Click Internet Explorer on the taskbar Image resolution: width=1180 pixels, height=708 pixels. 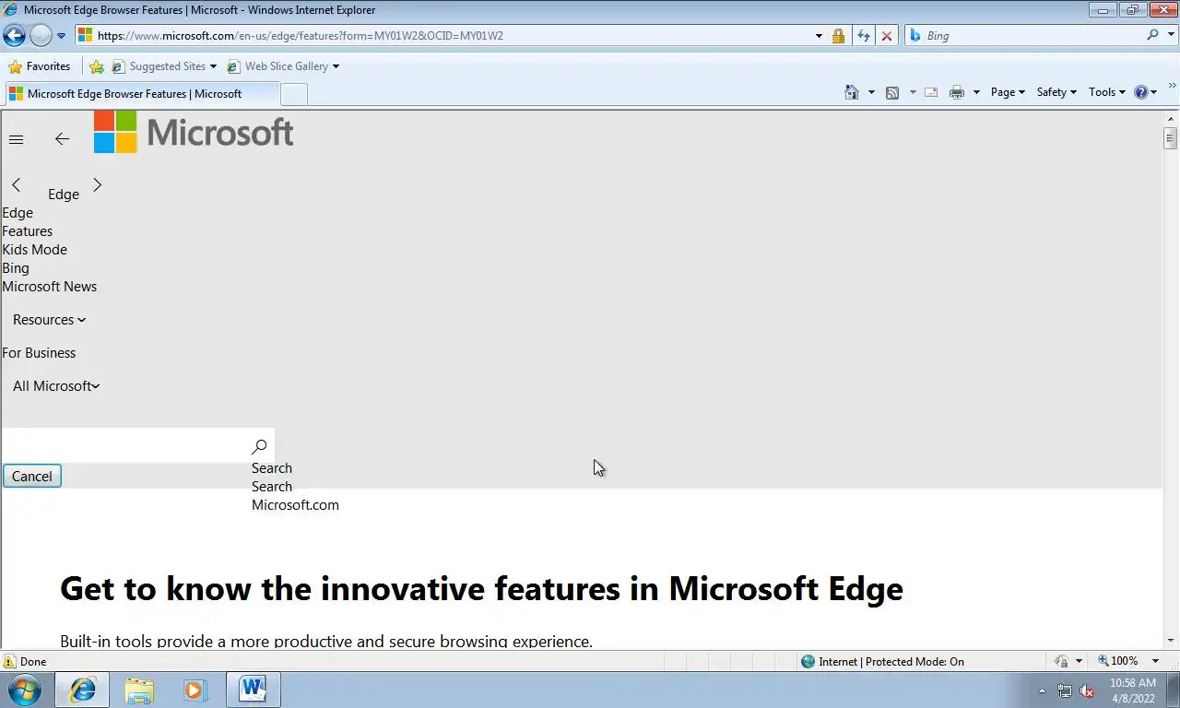click(x=82, y=690)
